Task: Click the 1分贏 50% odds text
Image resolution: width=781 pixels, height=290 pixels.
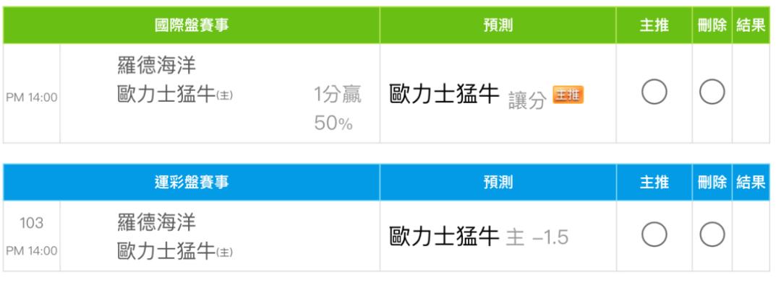Action: [x=337, y=108]
